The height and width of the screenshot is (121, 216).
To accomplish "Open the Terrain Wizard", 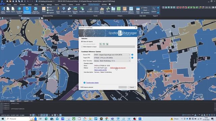I will click(102, 10).
